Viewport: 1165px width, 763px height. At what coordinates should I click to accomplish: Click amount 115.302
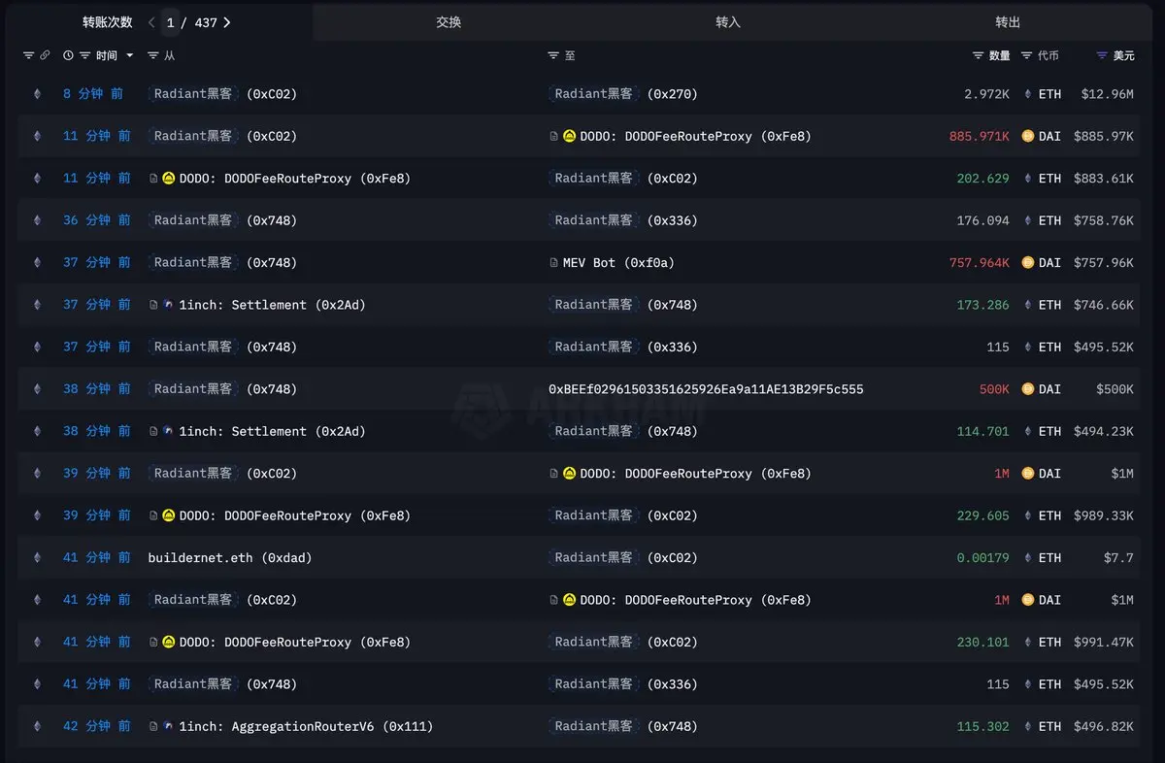(x=983, y=726)
